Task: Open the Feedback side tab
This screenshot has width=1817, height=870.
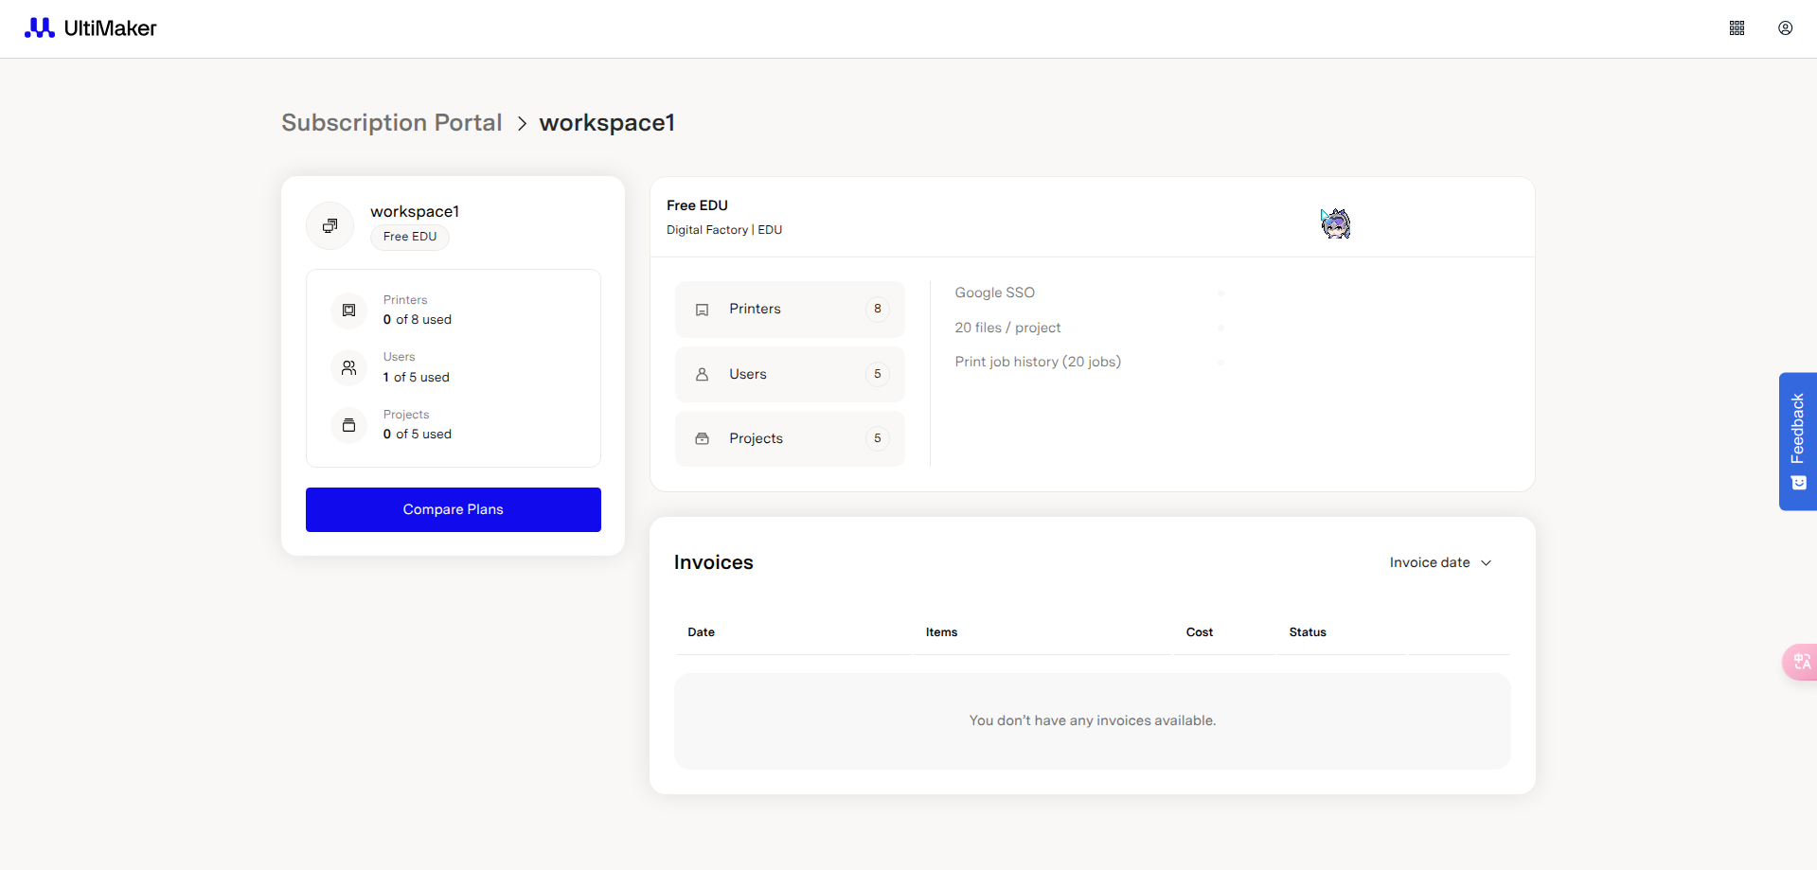Action: [1797, 441]
